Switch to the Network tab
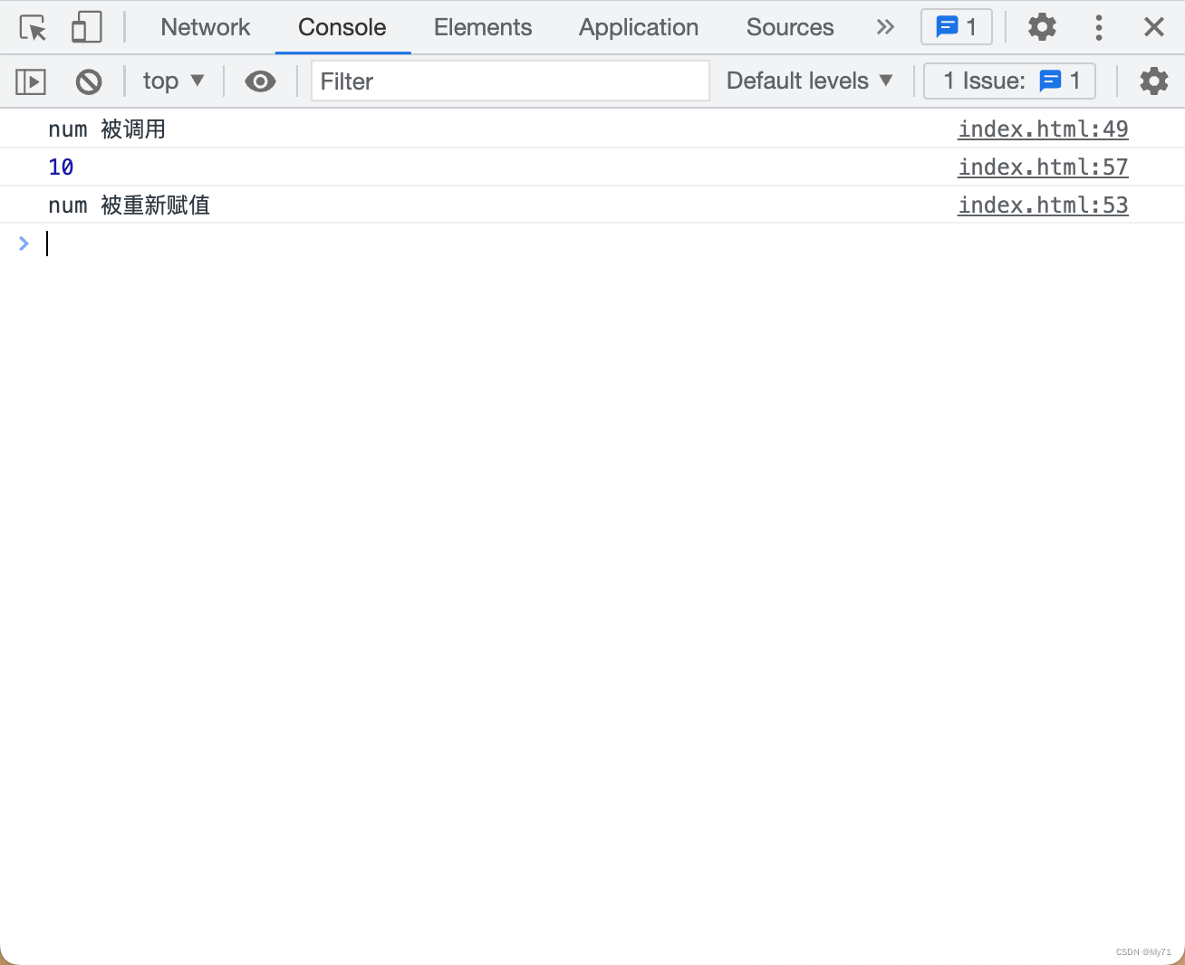 205,27
